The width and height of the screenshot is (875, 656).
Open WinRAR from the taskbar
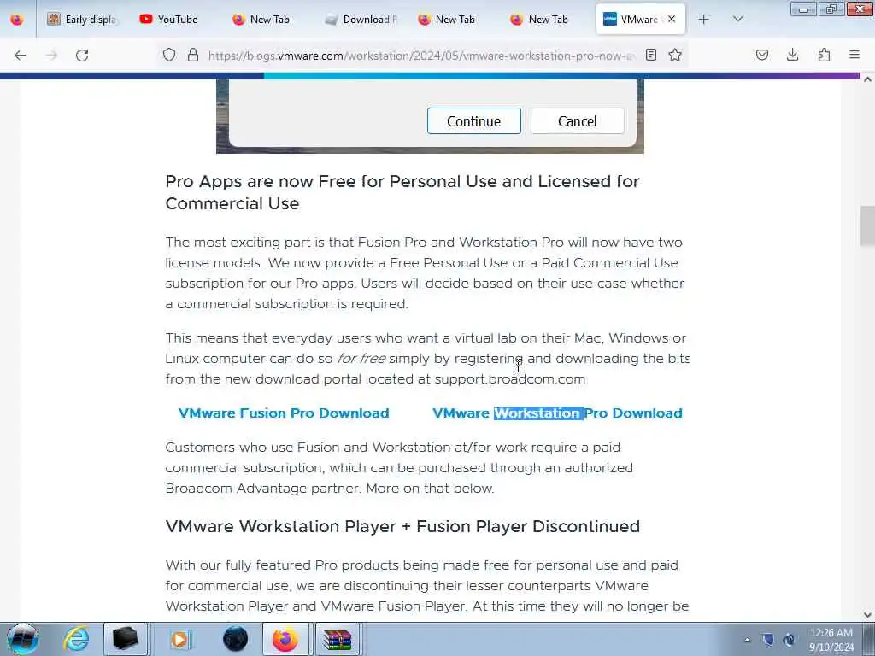click(338, 639)
